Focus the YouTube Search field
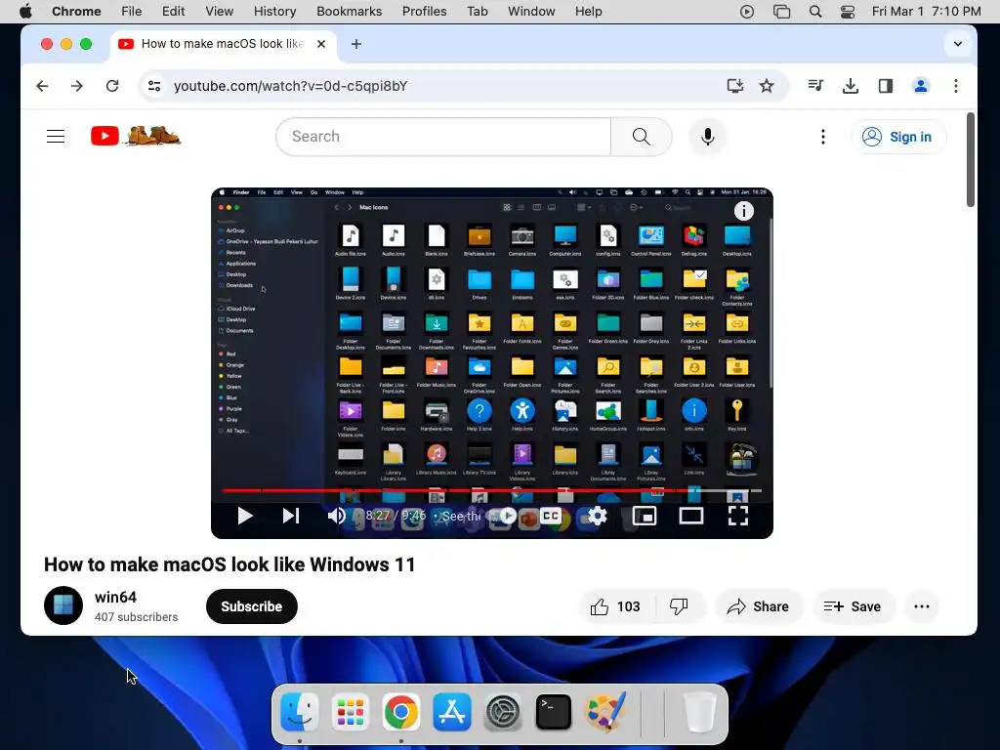Screen dimensions: 1000x750 443,137
